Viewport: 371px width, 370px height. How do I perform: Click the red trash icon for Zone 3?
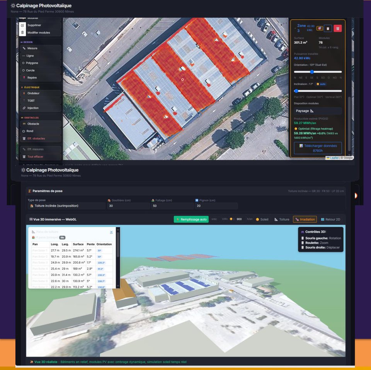click(x=337, y=28)
